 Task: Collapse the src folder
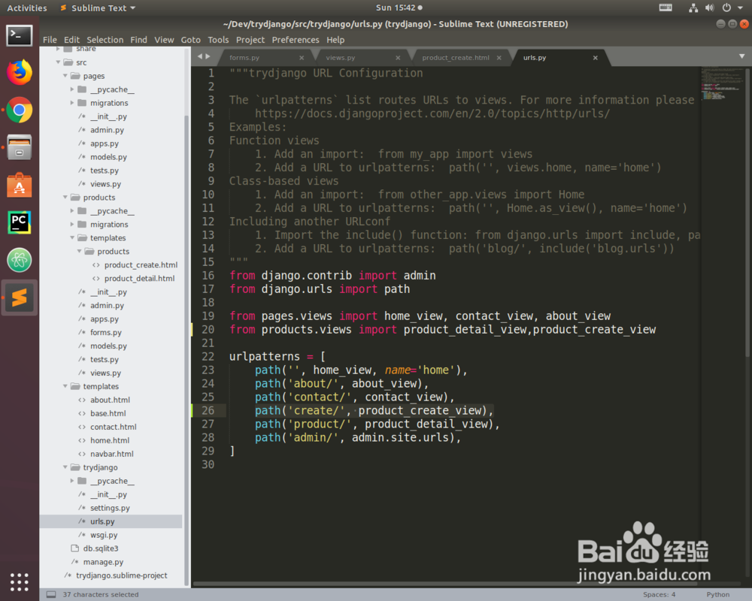(x=59, y=62)
